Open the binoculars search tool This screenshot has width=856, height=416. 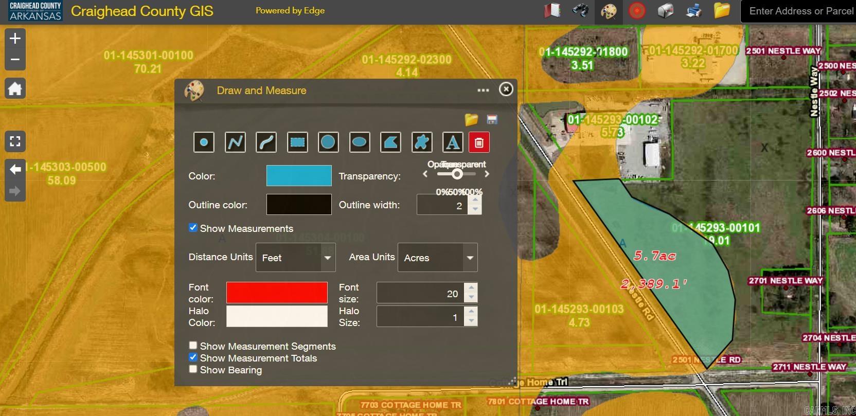pos(580,11)
